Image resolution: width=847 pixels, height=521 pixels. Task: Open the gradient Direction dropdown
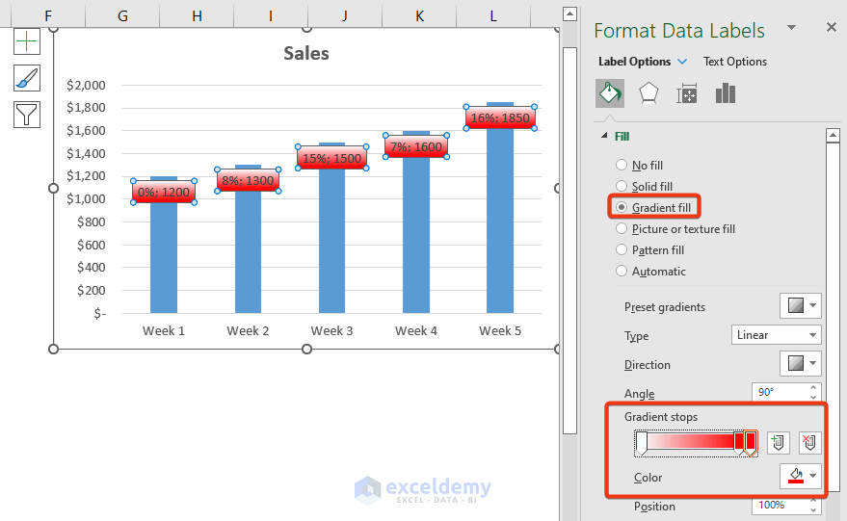click(x=801, y=363)
